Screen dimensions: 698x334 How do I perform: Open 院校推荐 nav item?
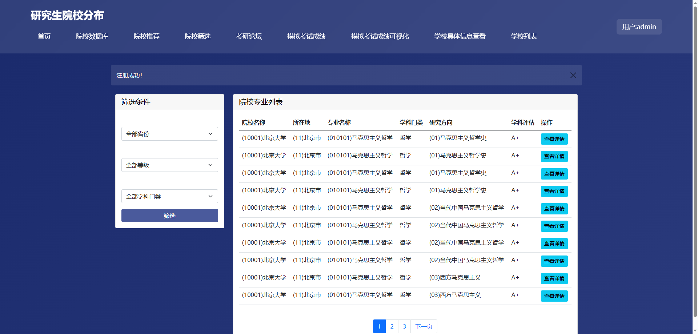point(147,36)
